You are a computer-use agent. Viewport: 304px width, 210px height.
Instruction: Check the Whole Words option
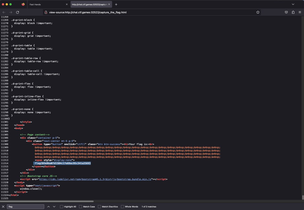[122, 206]
